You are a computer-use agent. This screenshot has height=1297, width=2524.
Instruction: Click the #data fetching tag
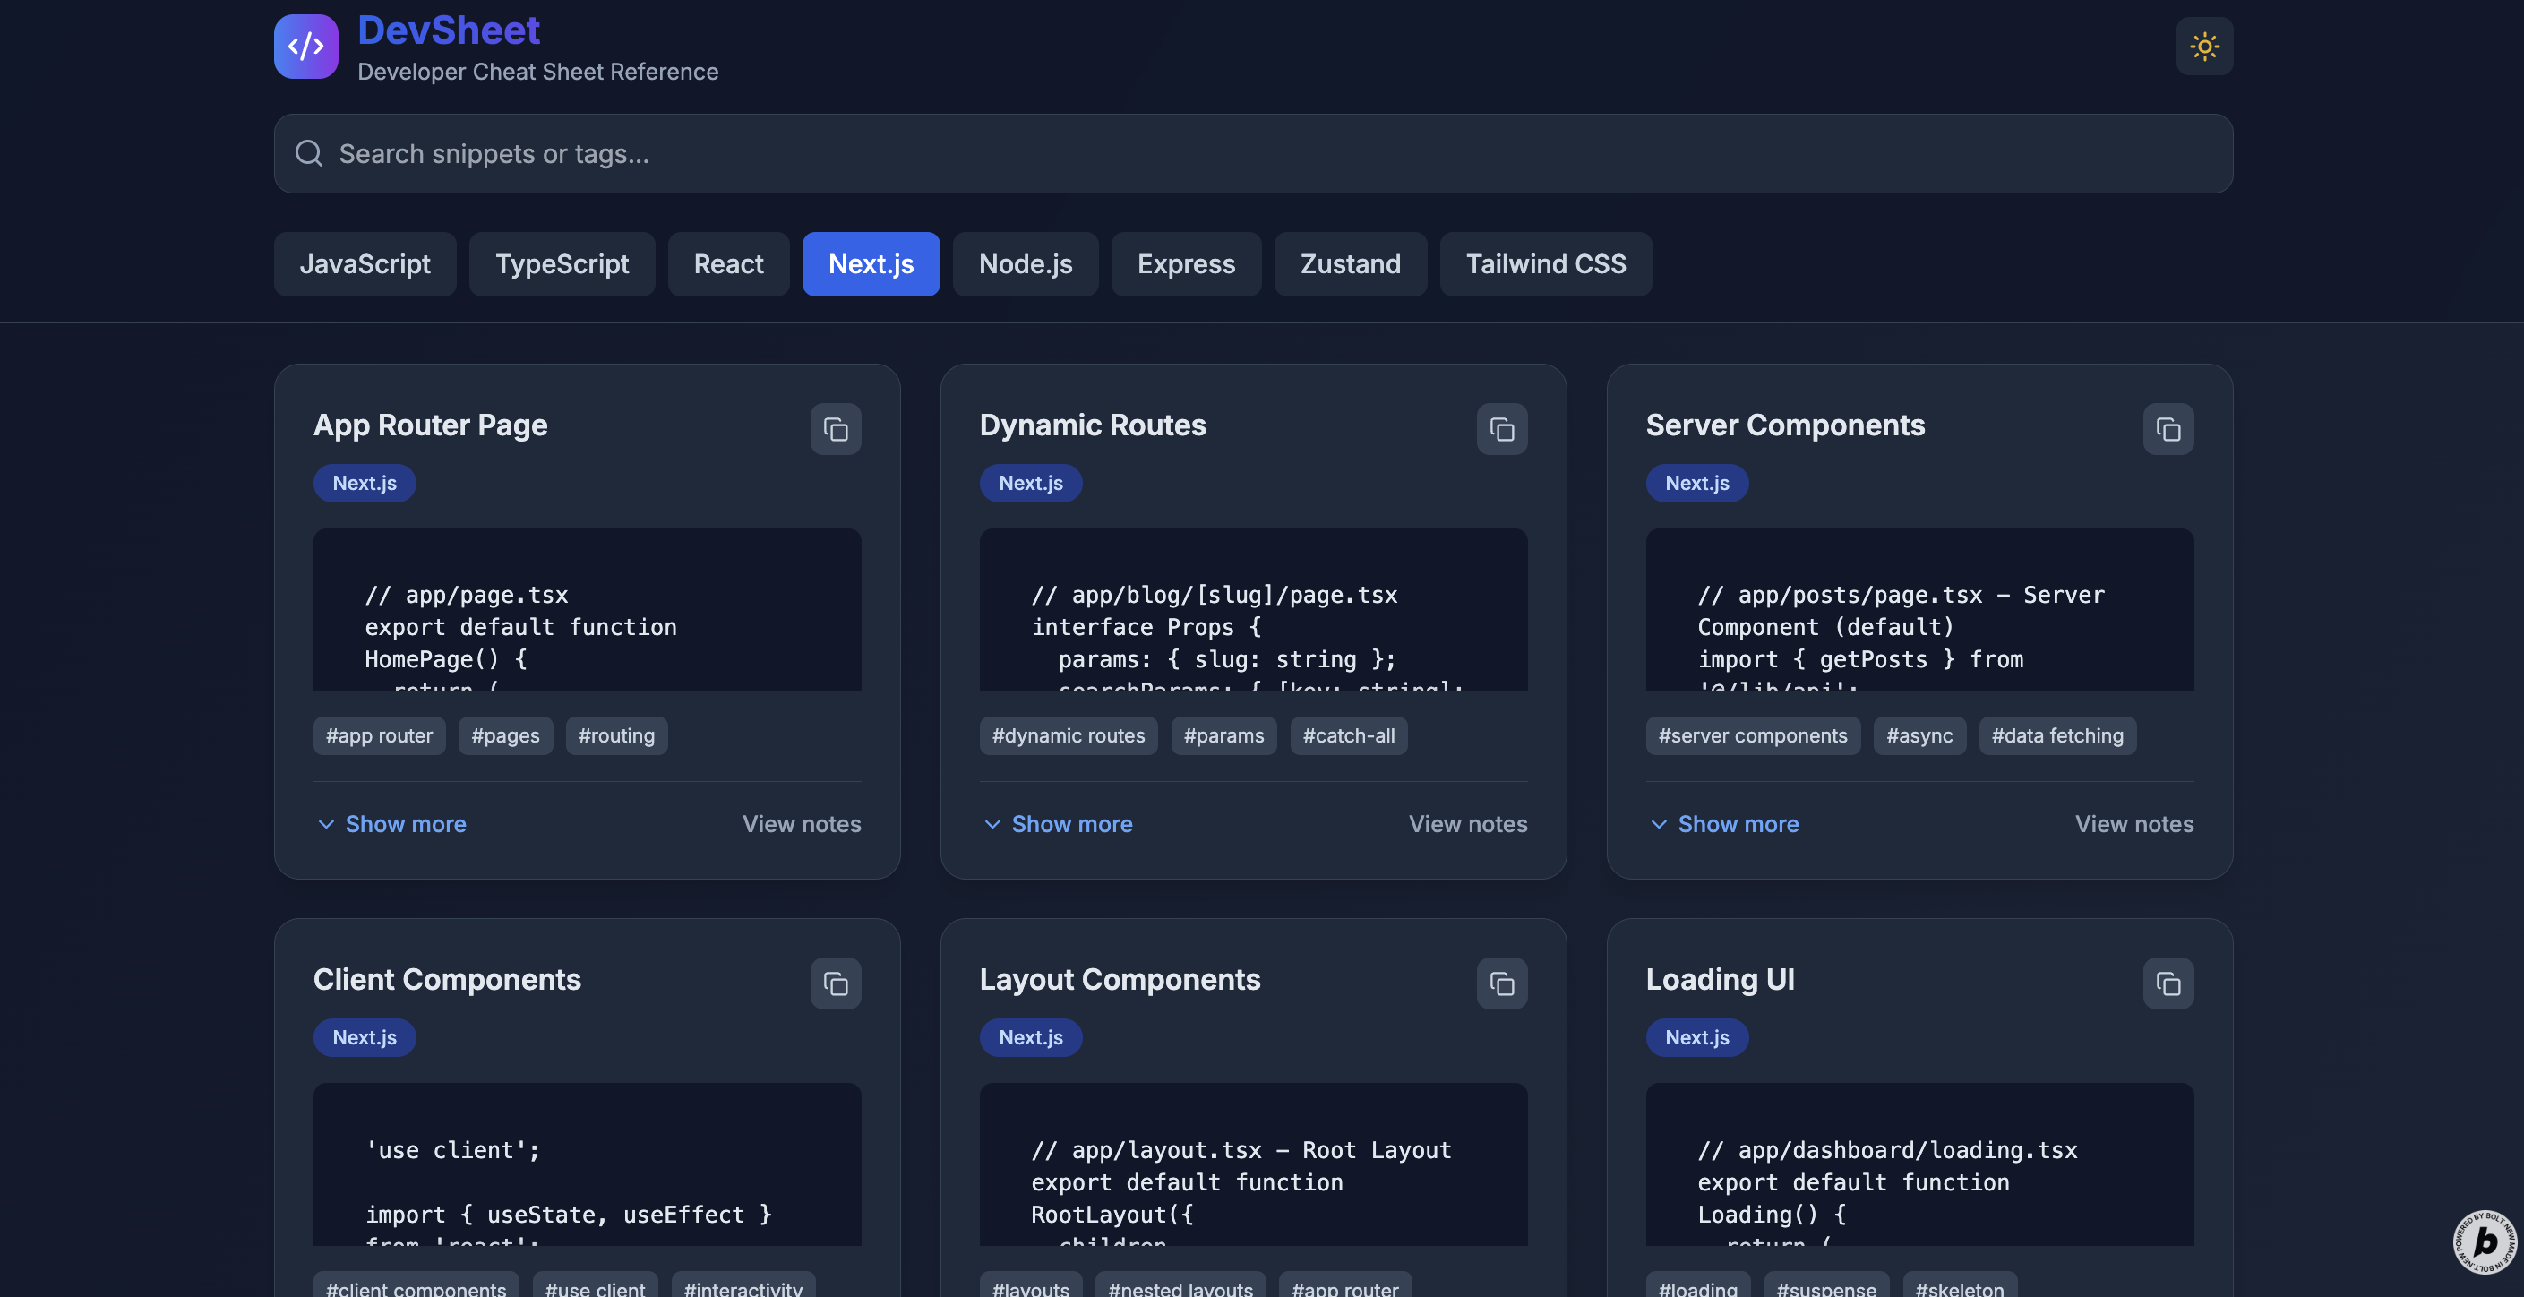pos(2056,735)
